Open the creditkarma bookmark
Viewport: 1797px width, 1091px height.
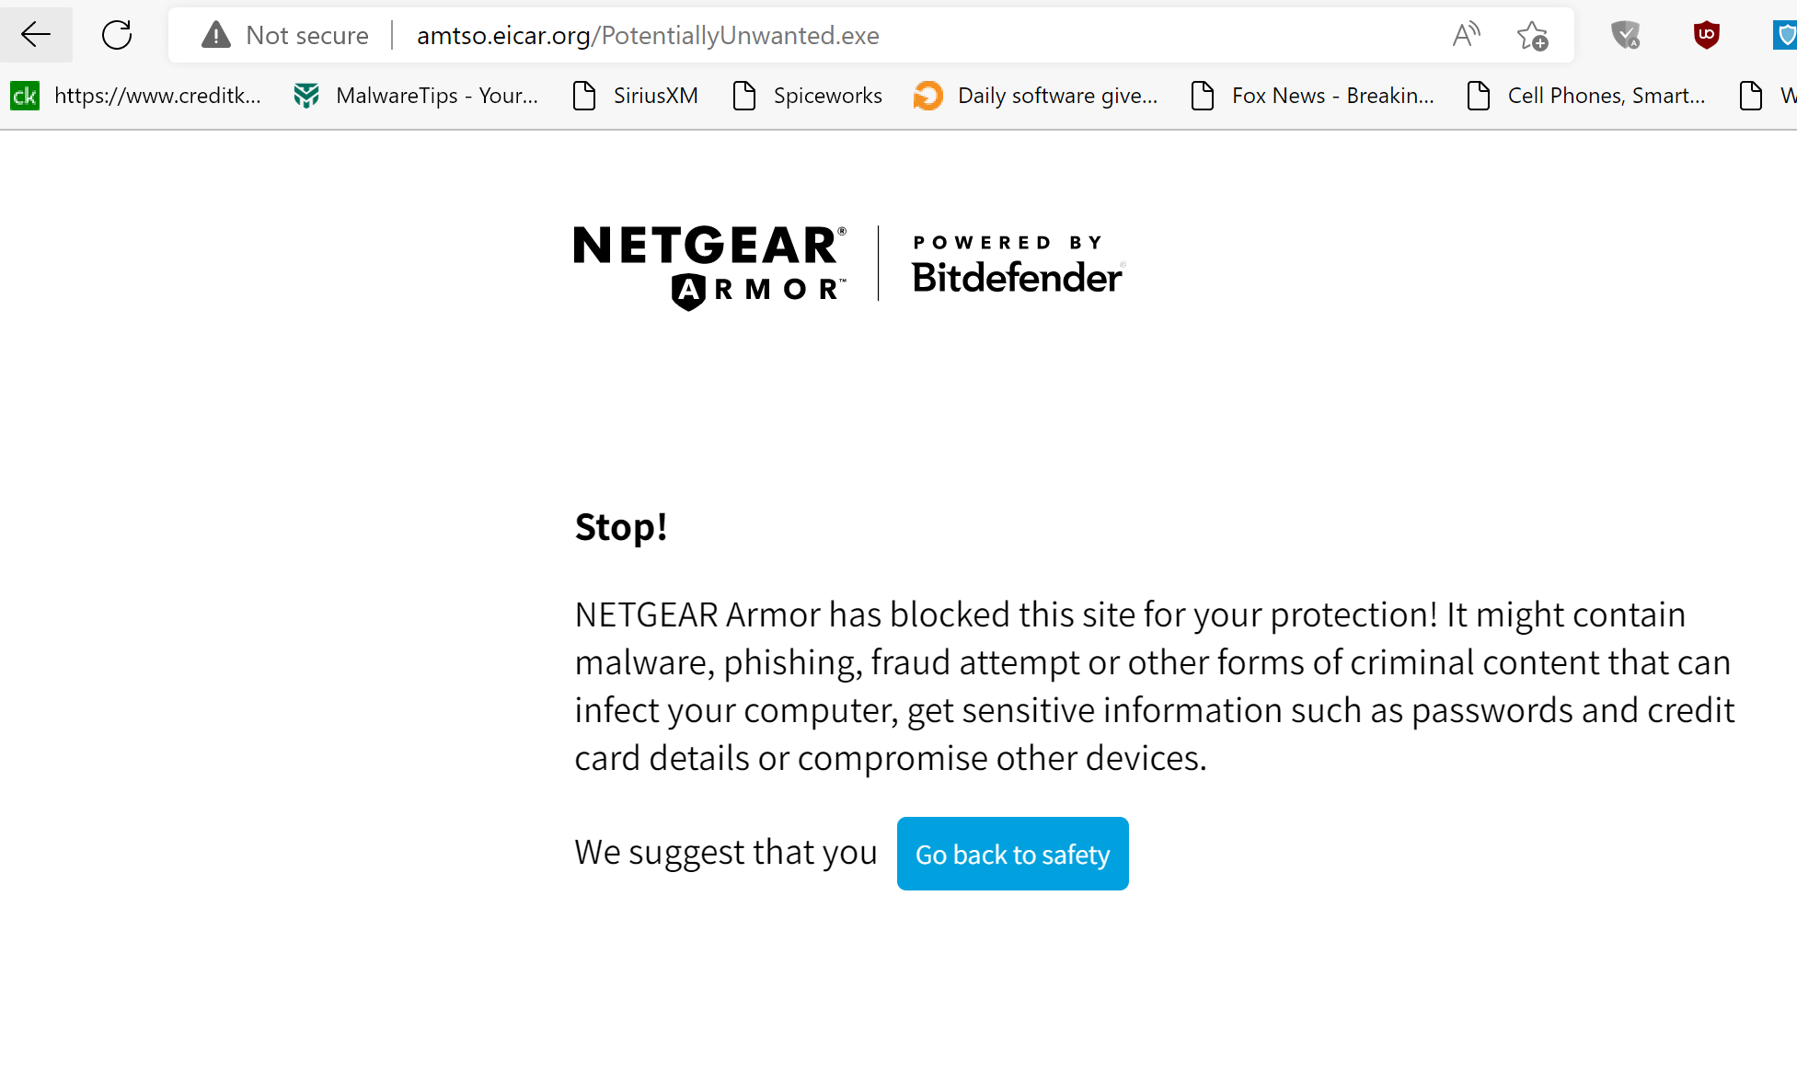tap(136, 96)
